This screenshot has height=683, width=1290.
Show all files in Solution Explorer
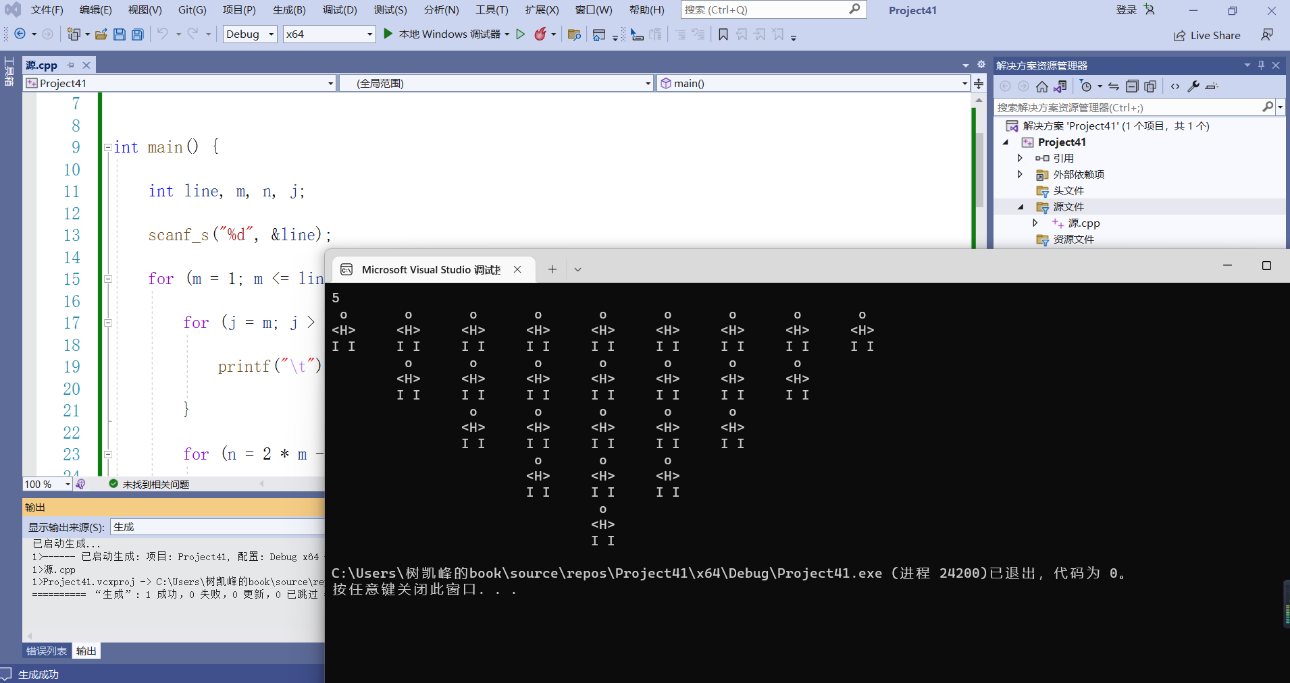[x=1150, y=86]
